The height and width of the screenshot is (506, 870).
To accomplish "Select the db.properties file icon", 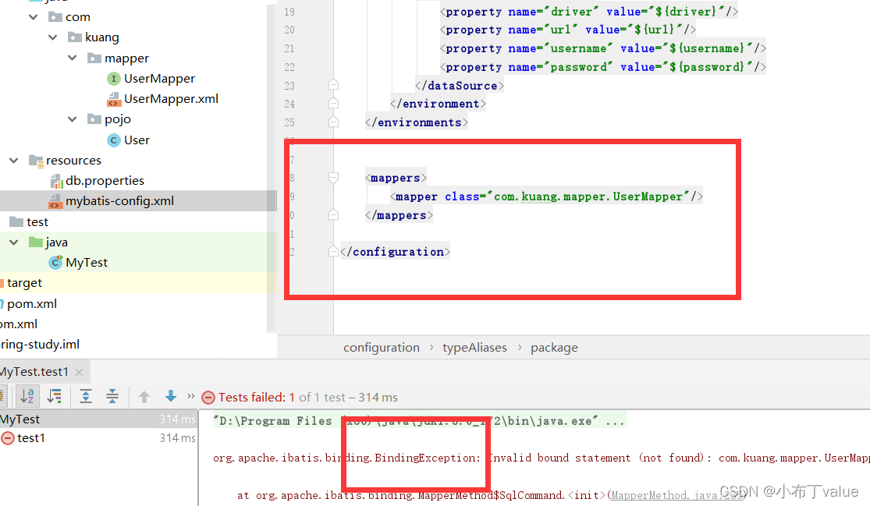I will click(56, 181).
